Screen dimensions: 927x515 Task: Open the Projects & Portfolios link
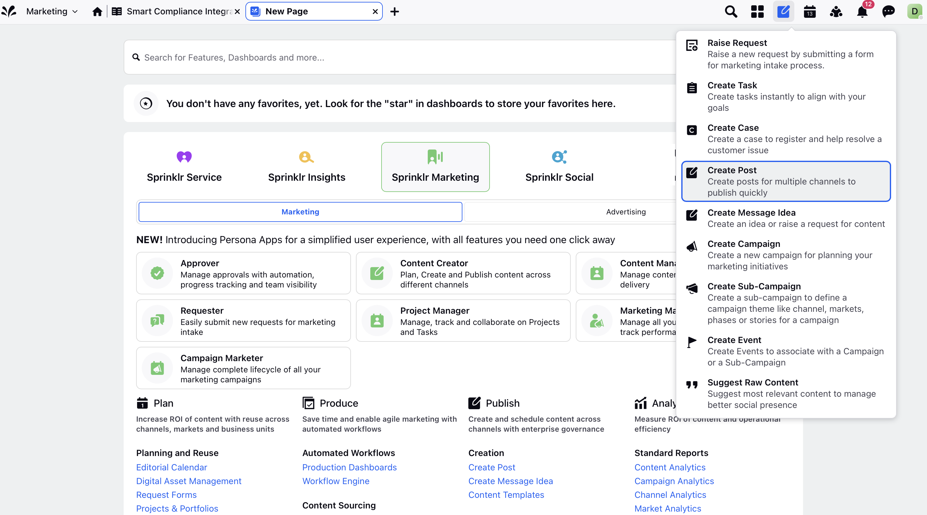click(177, 508)
